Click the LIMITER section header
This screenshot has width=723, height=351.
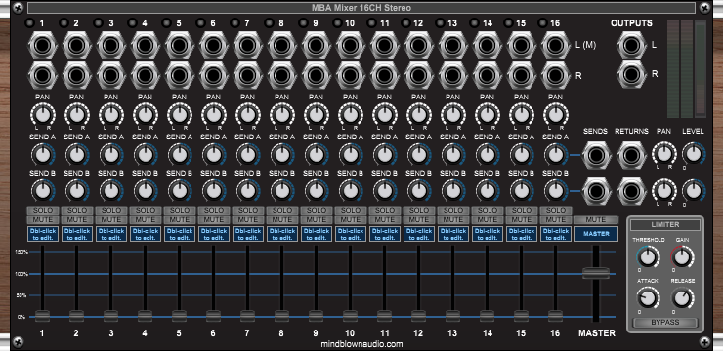point(665,225)
